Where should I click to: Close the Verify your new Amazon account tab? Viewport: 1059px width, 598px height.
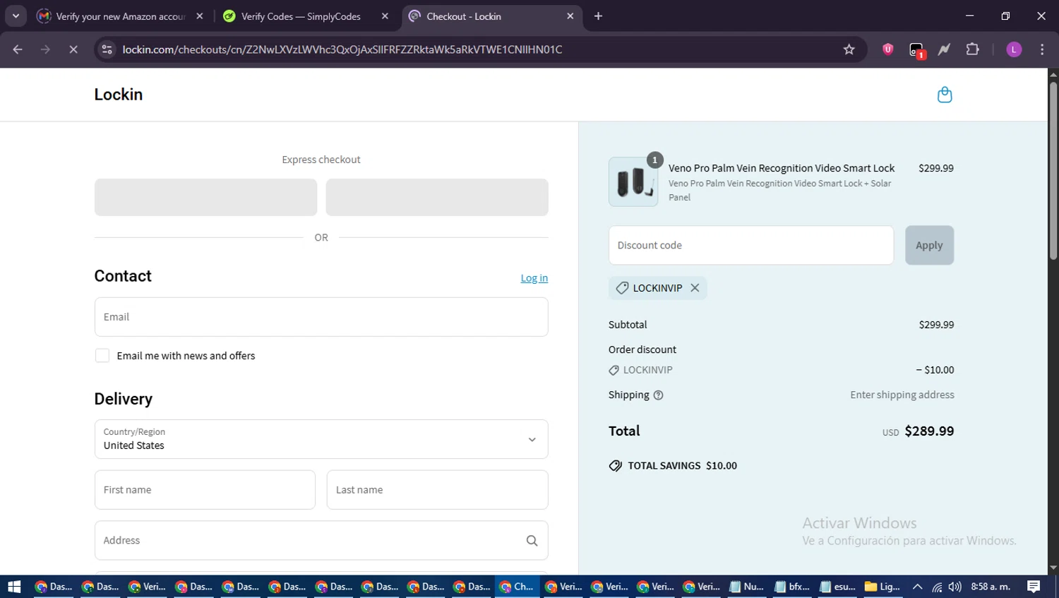point(200,16)
